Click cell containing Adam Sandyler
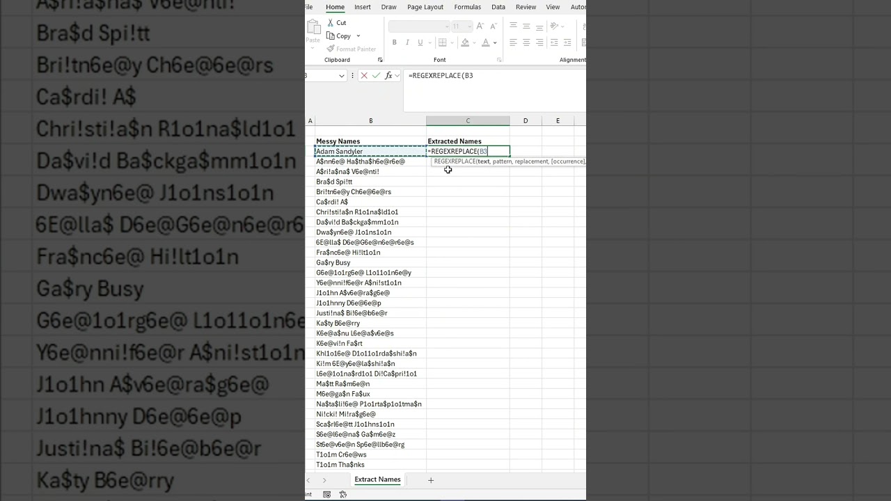 click(x=370, y=151)
